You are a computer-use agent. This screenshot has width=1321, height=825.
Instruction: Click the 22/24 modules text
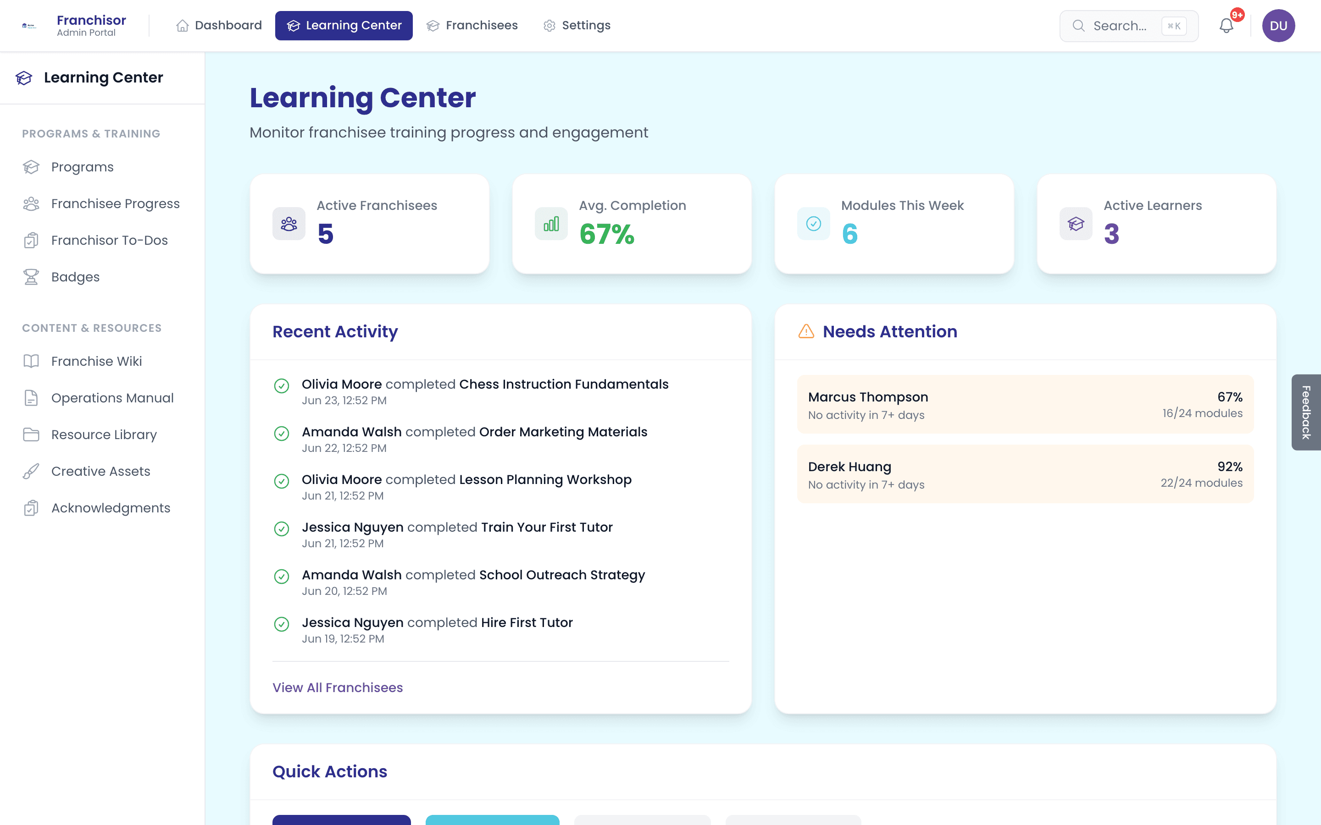tap(1201, 483)
